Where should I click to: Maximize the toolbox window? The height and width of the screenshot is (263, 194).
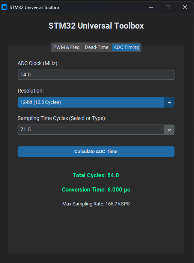pyautogui.click(x=168, y=7)
